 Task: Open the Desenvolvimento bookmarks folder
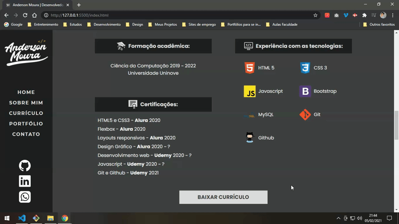click(104, 24)
